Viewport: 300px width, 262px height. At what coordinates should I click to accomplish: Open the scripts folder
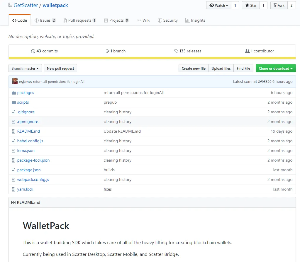click(23, 102)
